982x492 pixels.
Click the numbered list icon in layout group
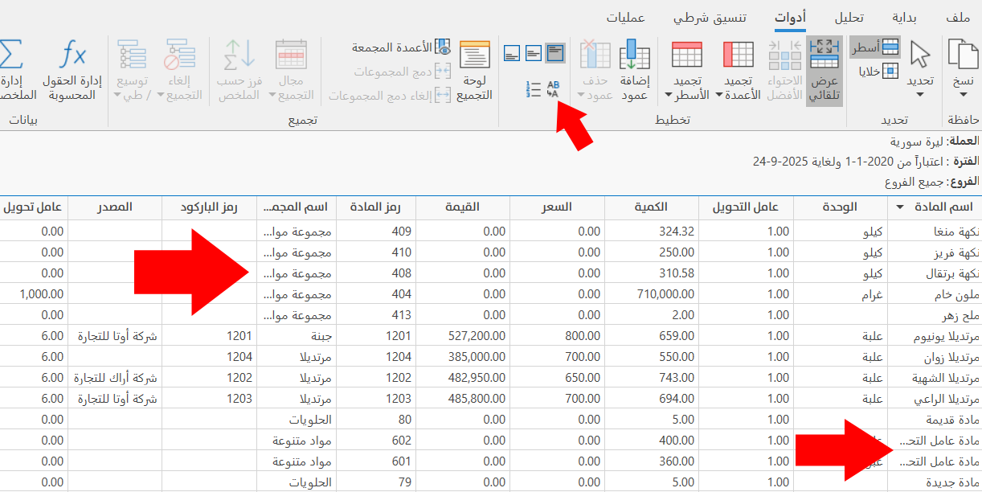point(533,88)
